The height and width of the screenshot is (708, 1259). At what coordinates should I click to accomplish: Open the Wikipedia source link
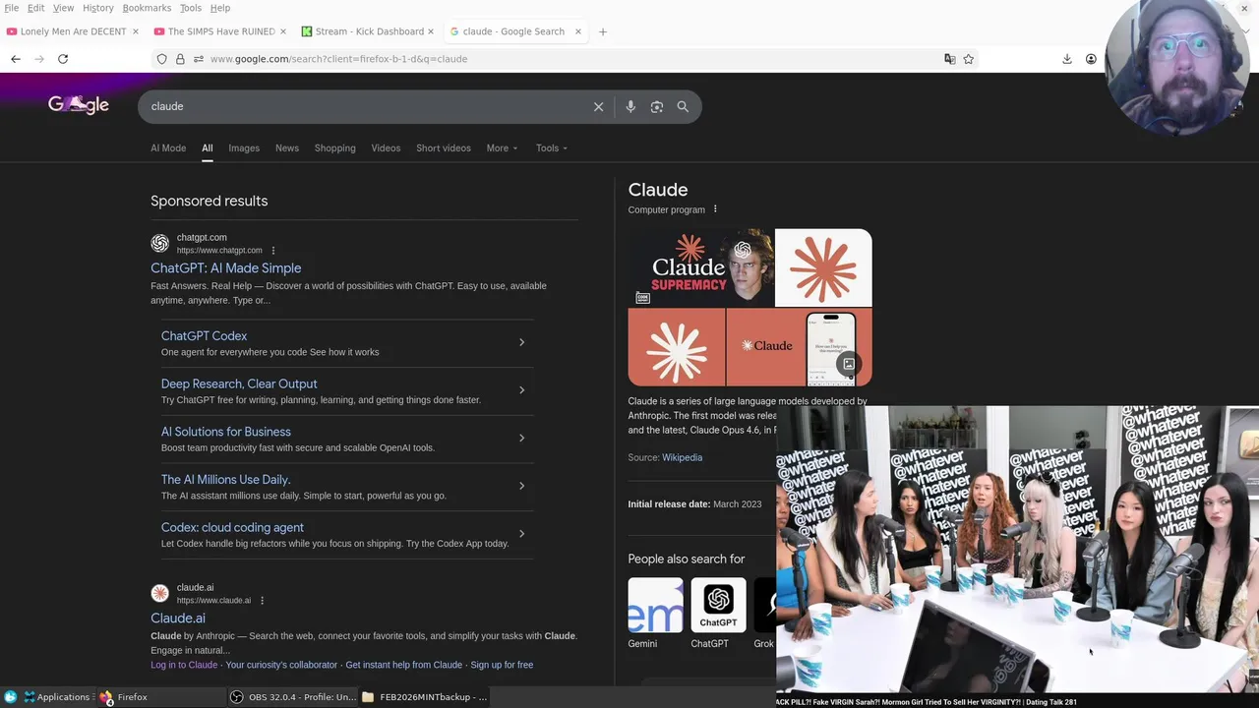tap(682, 457)
